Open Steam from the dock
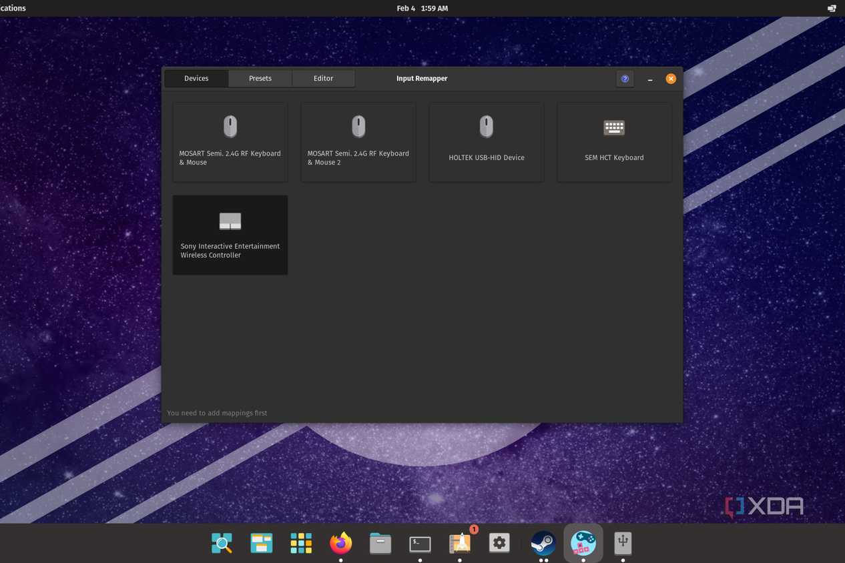This screenshot has height=563, width=845. 543,543
